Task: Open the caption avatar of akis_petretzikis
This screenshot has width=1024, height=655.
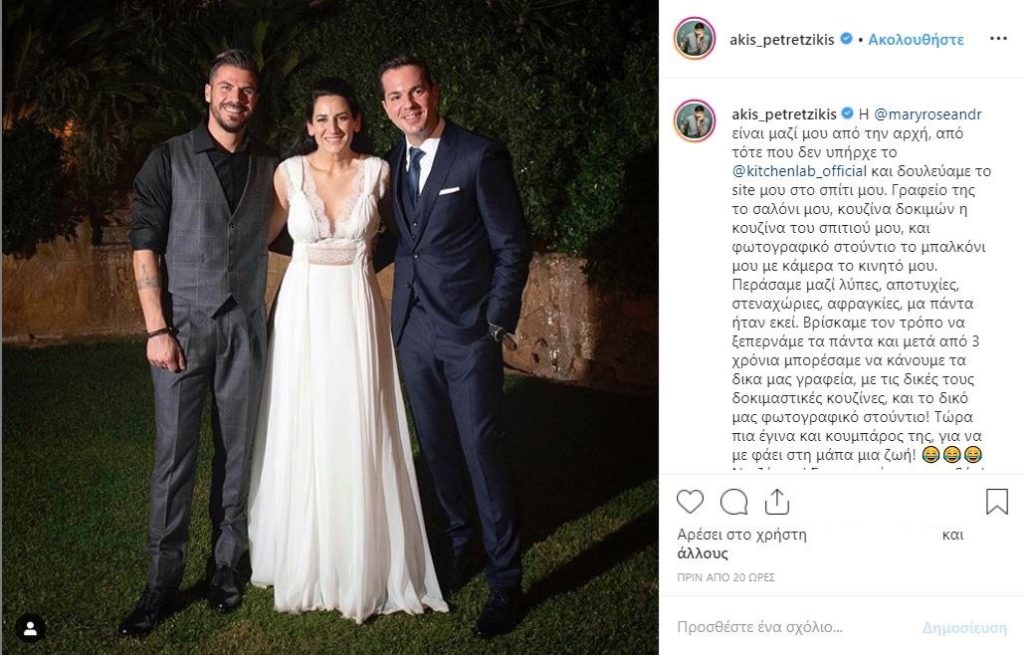Action: pos(695,120)
